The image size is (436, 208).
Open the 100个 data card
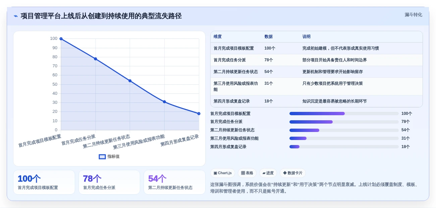click(x=44, y=182)
